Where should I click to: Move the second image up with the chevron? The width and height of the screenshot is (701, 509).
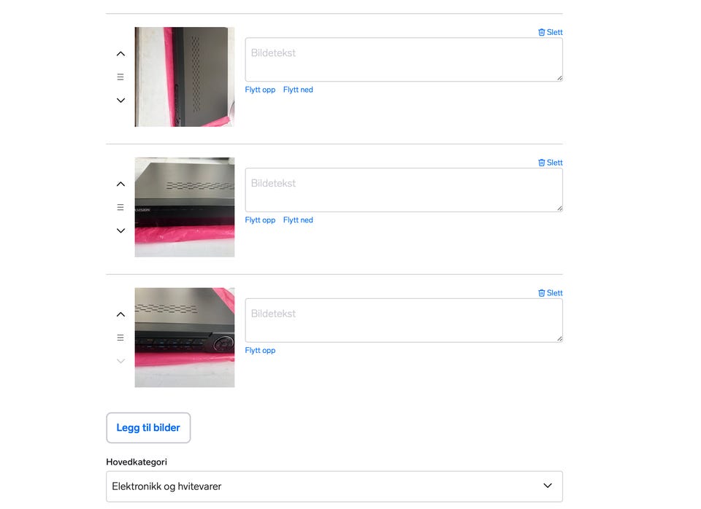click(x=120, y=184)
